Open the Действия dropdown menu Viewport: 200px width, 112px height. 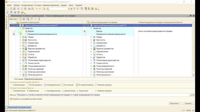[x=13, y=19]
